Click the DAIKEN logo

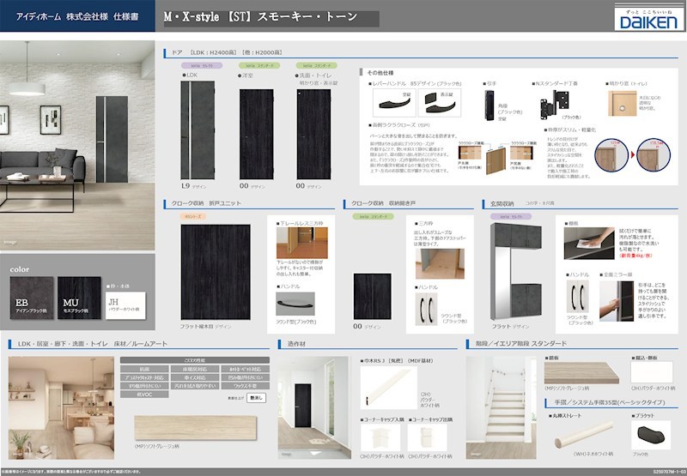(648, 17)
